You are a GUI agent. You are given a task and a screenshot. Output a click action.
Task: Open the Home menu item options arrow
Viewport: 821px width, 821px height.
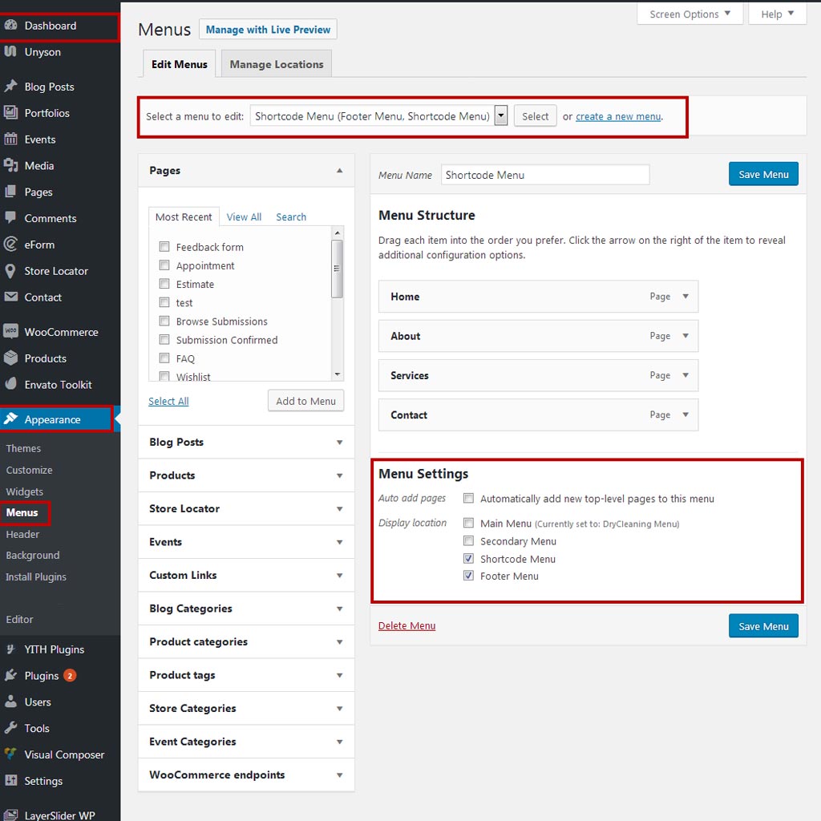coord(687,297)
